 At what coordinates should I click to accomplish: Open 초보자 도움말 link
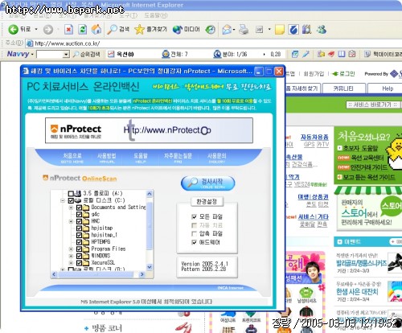pyautogui.click(x=360, y=148)
